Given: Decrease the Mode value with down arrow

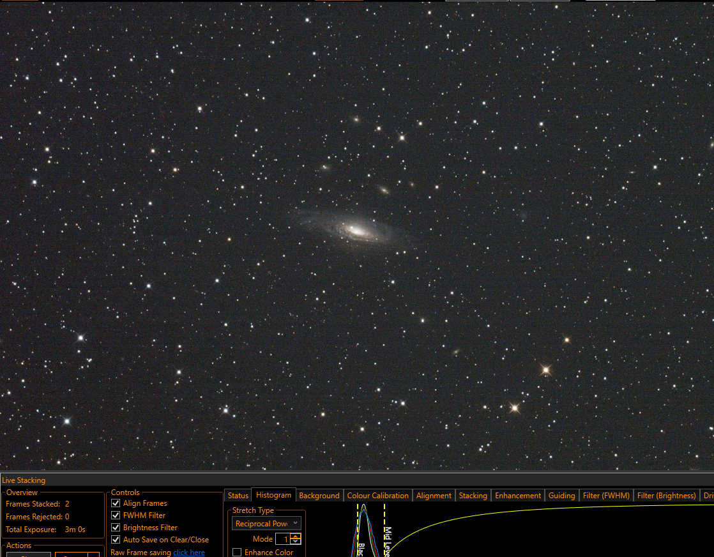Looking at the screenshot, I should [296, 542].
